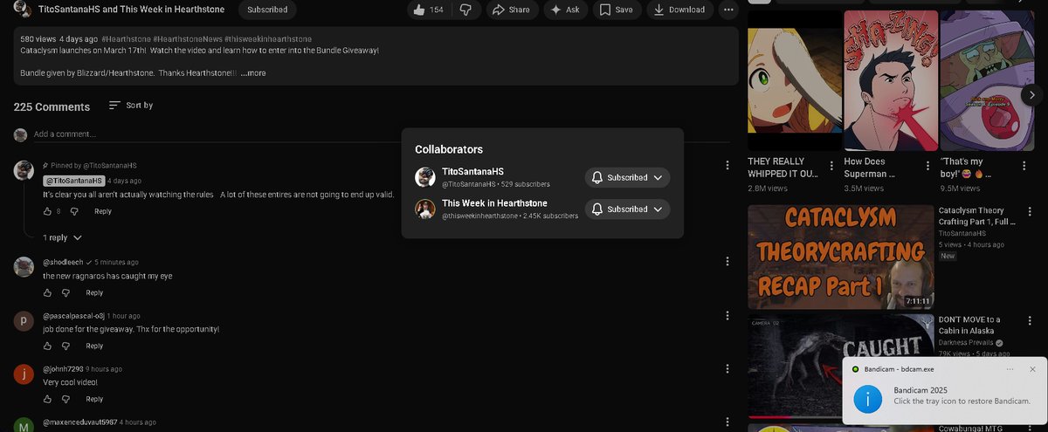Show next shorts with right arrow

[1031, 95]
